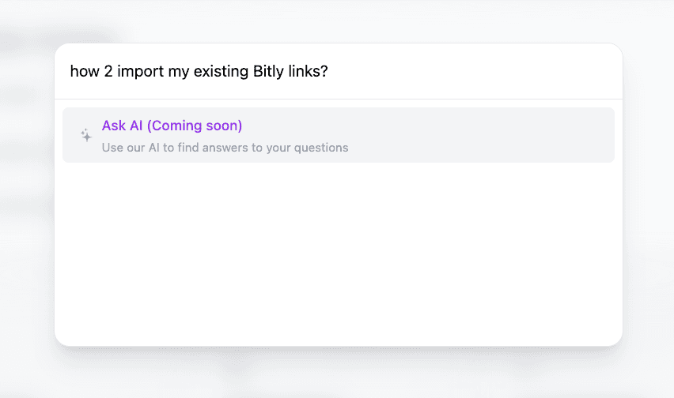
Task: Place cursor at end of search query text
Action: 329,71
